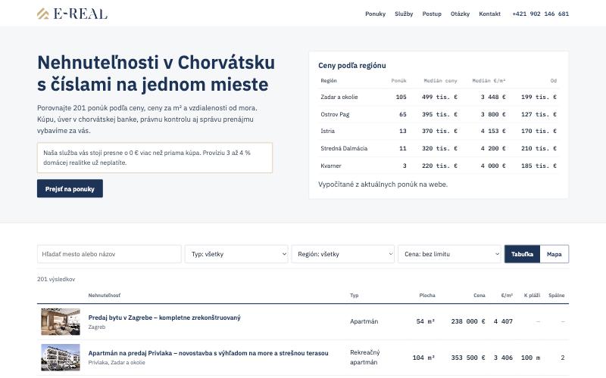Sort by Nehnuteľnosť column header
The image size is (606, 378).
point(105,296)
